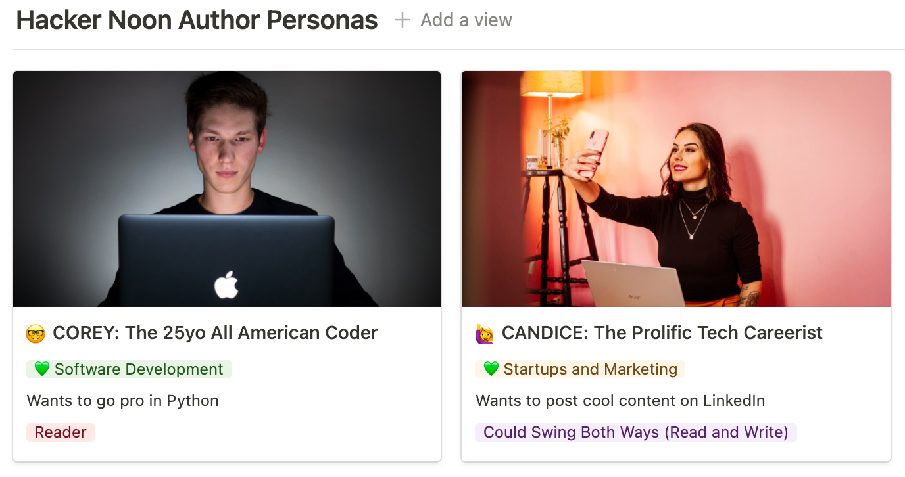The height and width of the screenshot is (477, 905).
Task: Open the CANDICE: The Prolific Tech Careerist title
Action: click(662, 333)
